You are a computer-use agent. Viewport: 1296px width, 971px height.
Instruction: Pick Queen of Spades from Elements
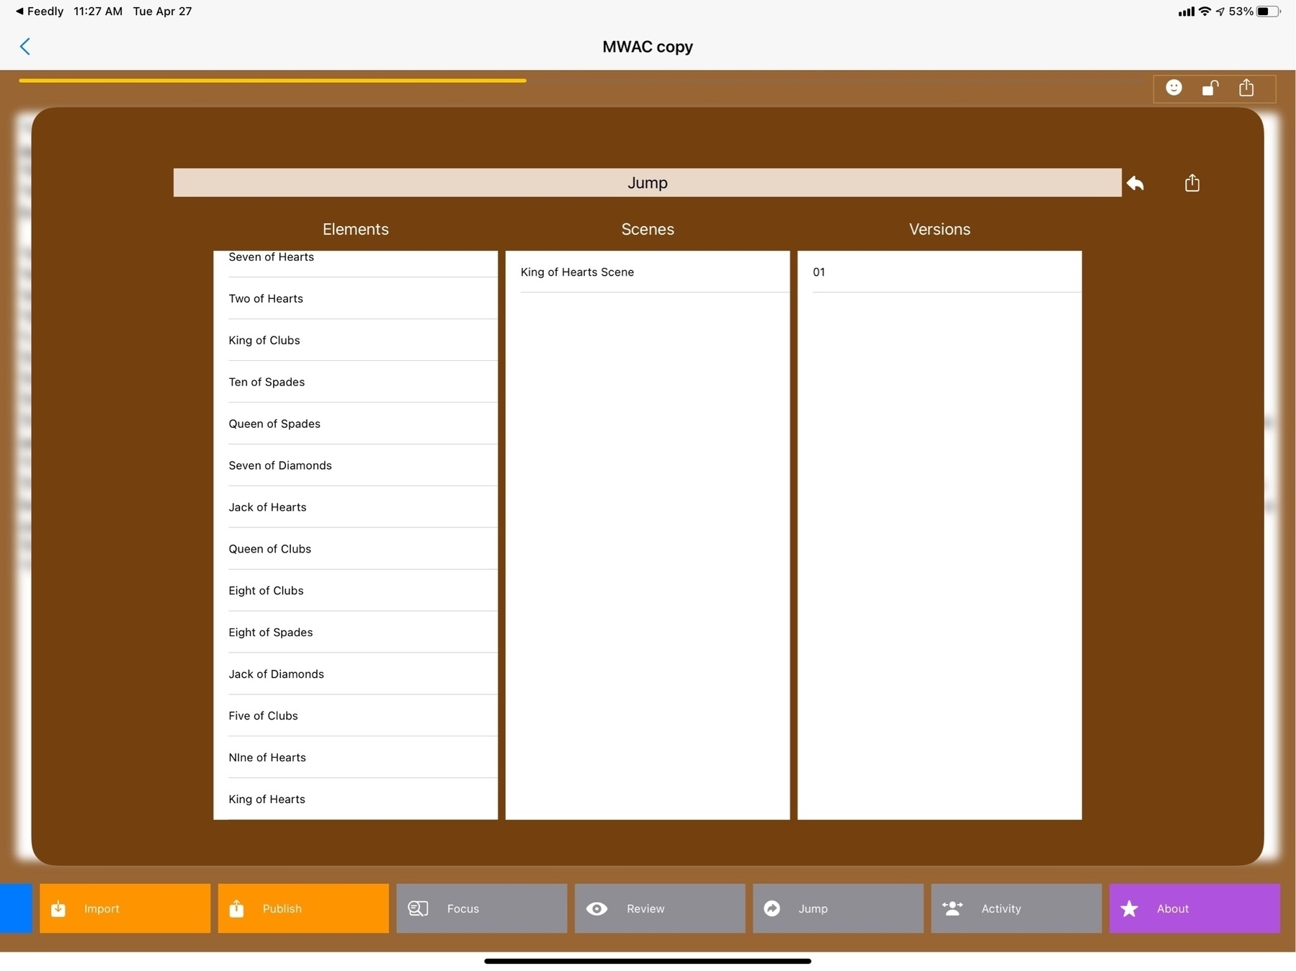coord(274,424)
